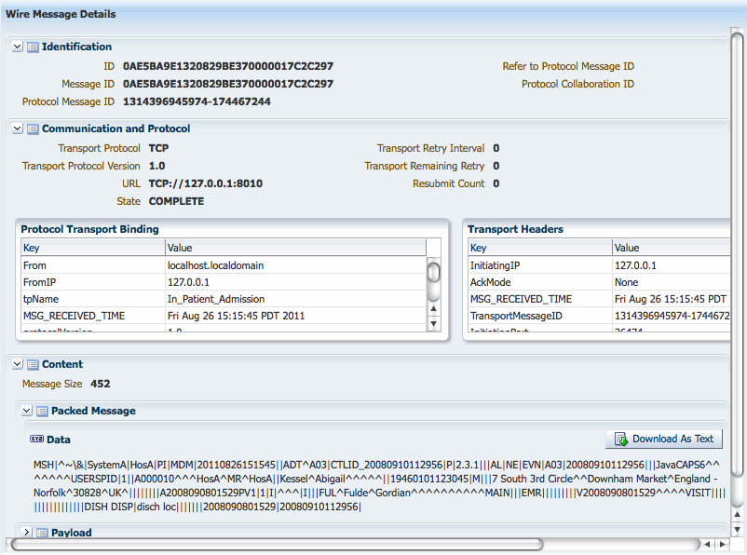This screenshot has height=555, width=747.
Task: Click the In_Patient_Admission value cell
Action: 296,299
